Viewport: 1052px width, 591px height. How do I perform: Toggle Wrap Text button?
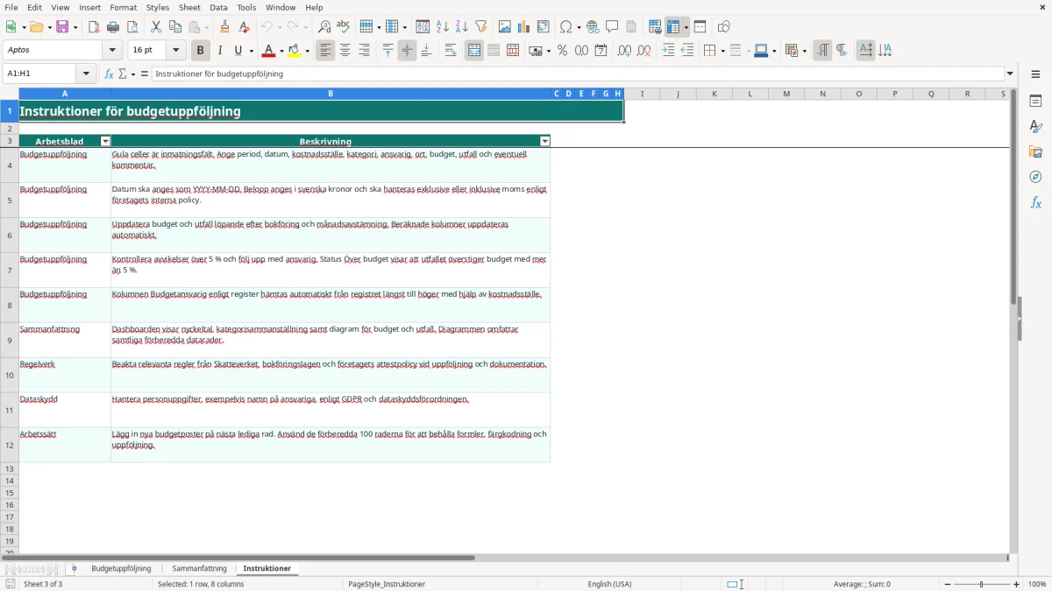coord(451,51)
